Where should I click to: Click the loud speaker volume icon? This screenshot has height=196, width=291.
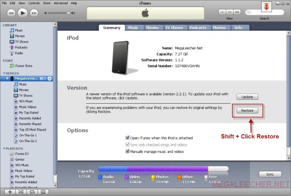point(73,13)
